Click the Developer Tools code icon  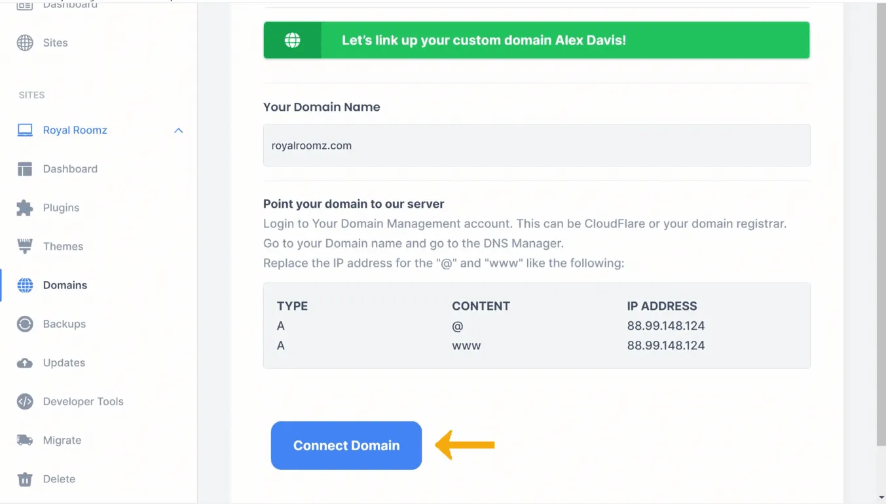[25, 402]
